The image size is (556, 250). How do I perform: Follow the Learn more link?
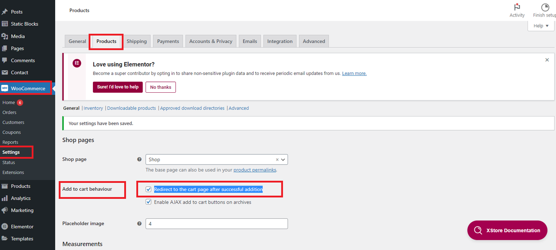354,74
